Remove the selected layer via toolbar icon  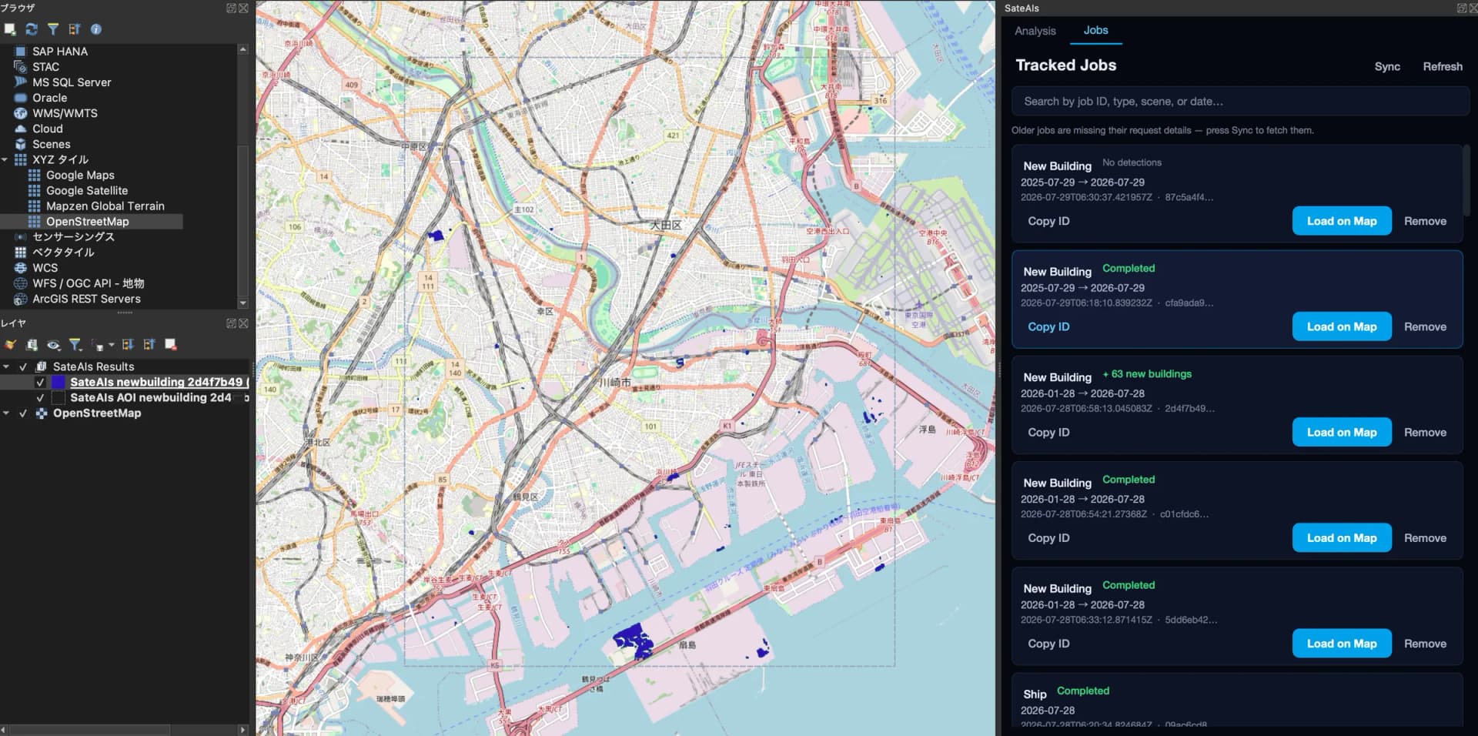[171, 345]
